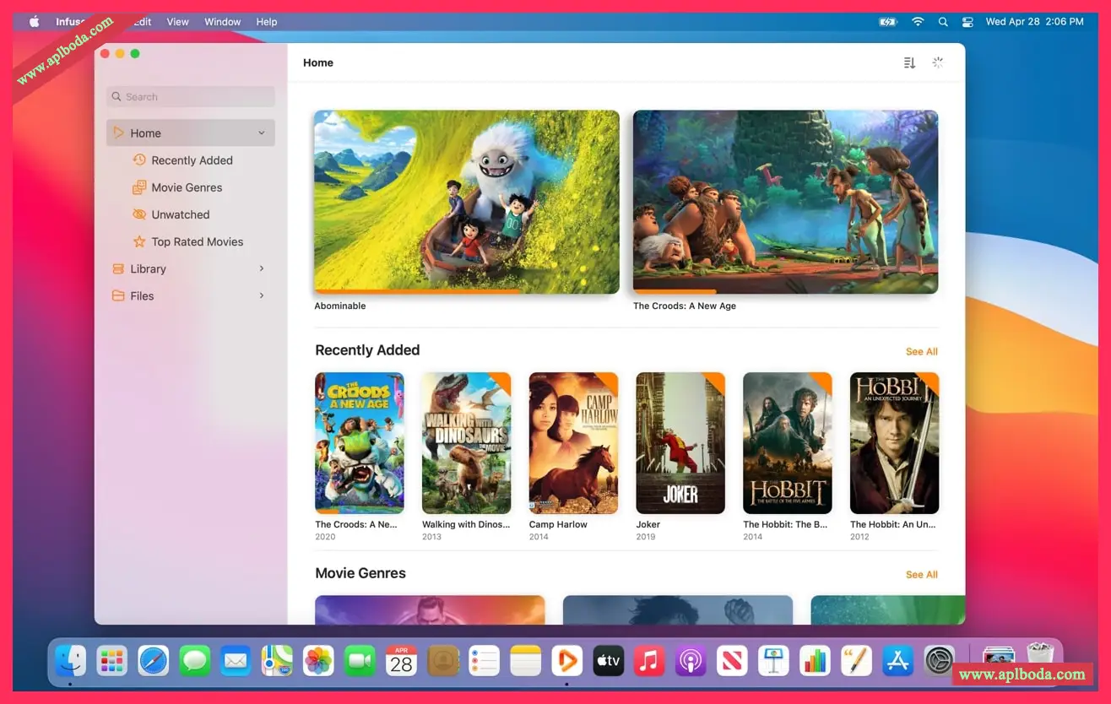Collapse the Home section chevron
This screenshot has width=1111, height=704.
tap(262, 133)
